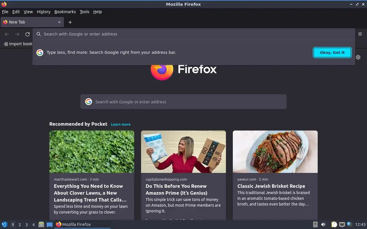Open the Help menu
367x229 pixels.
tap(97, 12)
